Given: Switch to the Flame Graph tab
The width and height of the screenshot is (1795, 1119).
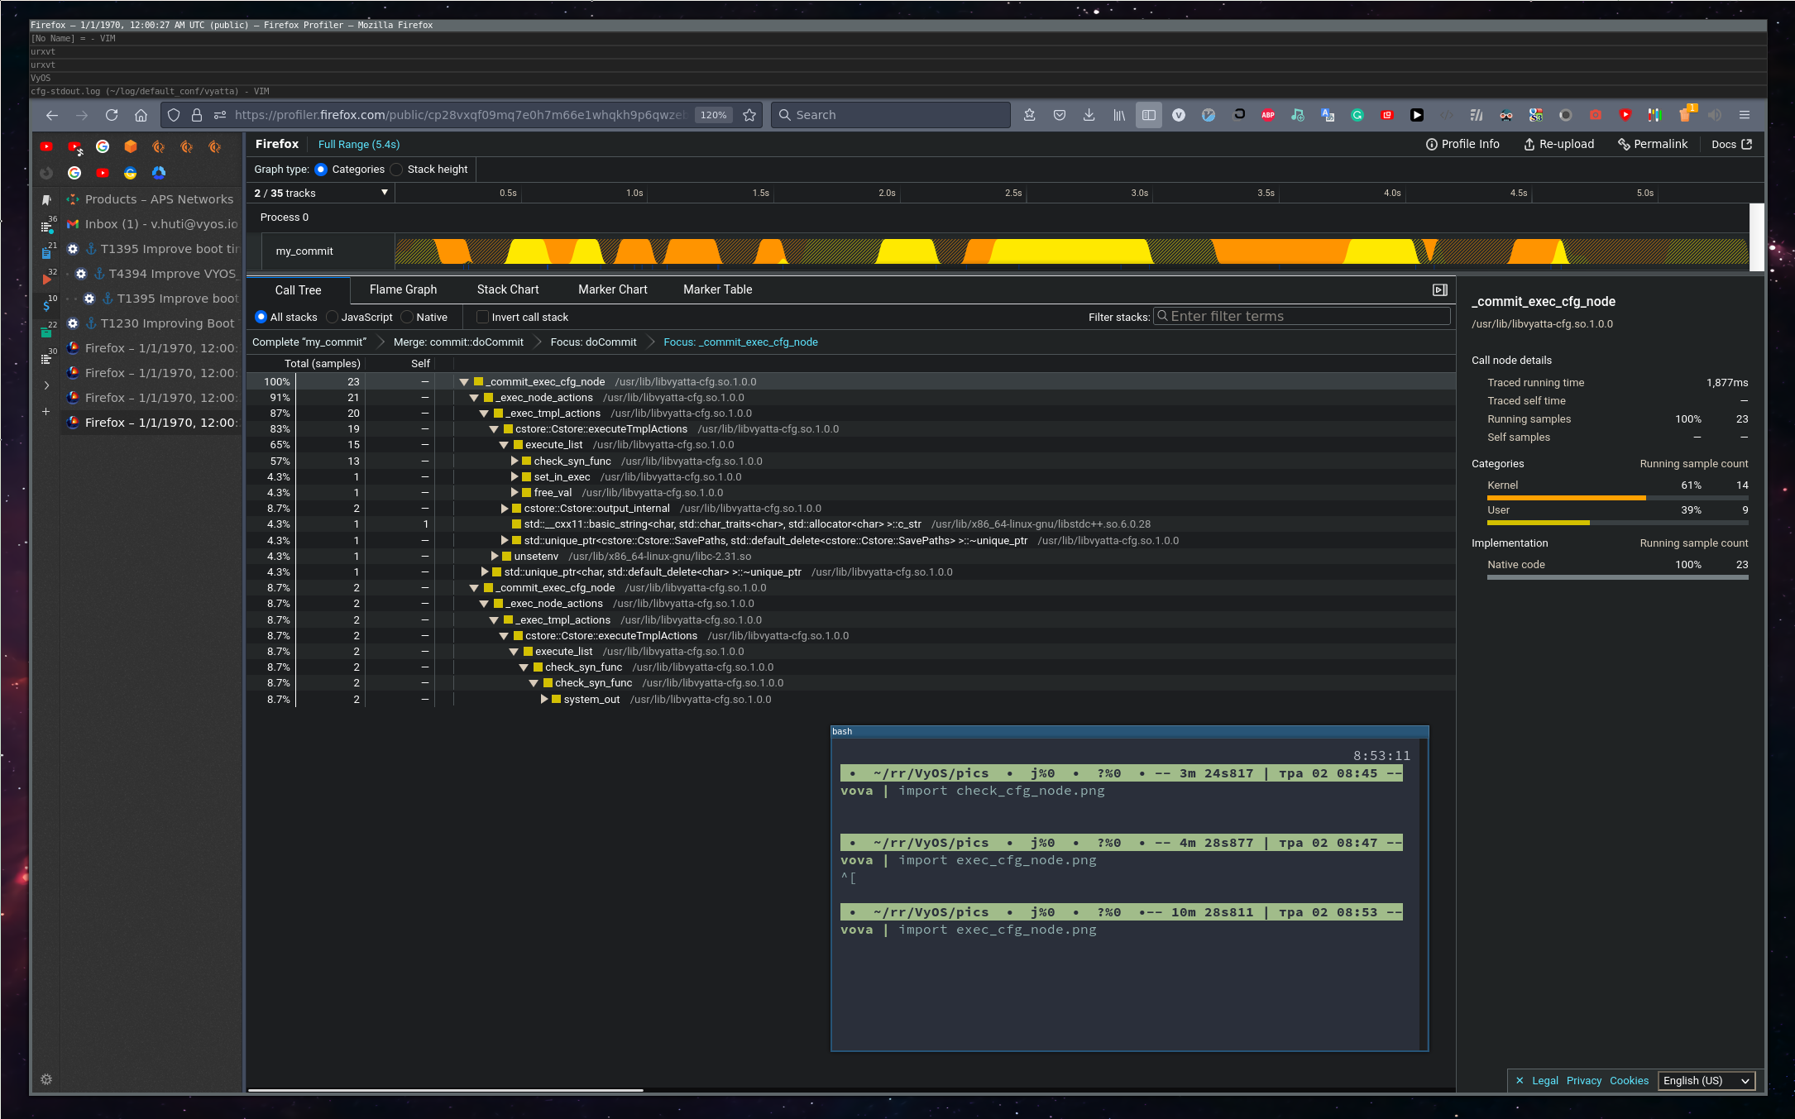Looking at the screenshot, I should (x=403, y=289).
